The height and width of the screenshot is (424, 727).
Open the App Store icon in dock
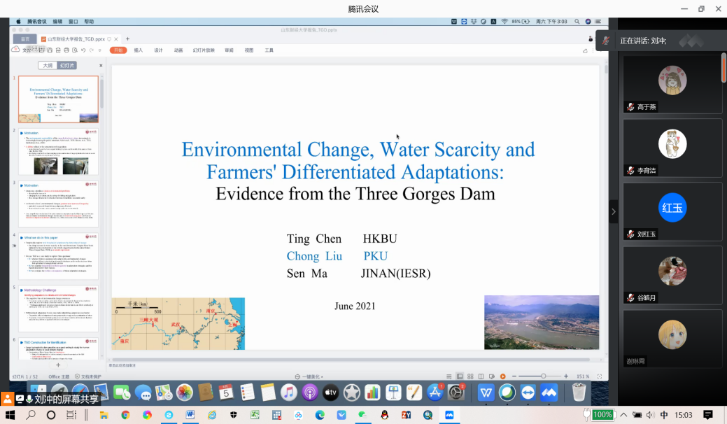(x=435, y=393)
